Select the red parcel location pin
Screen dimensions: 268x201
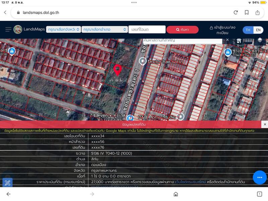coord(117,70)
